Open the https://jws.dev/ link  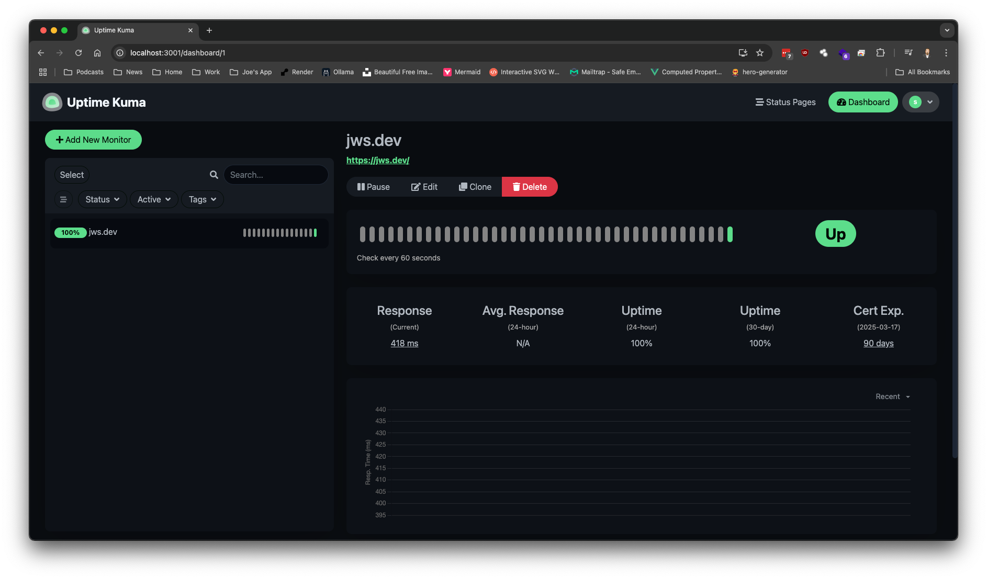378,160
